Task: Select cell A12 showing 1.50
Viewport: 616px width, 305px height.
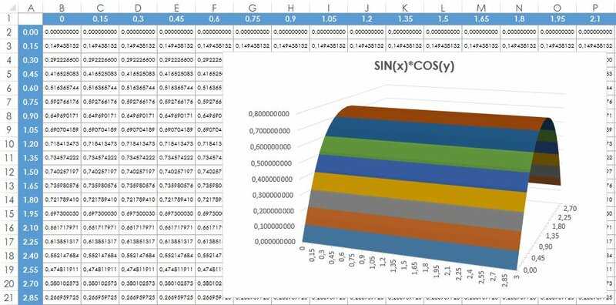Action: click(31, 172)
